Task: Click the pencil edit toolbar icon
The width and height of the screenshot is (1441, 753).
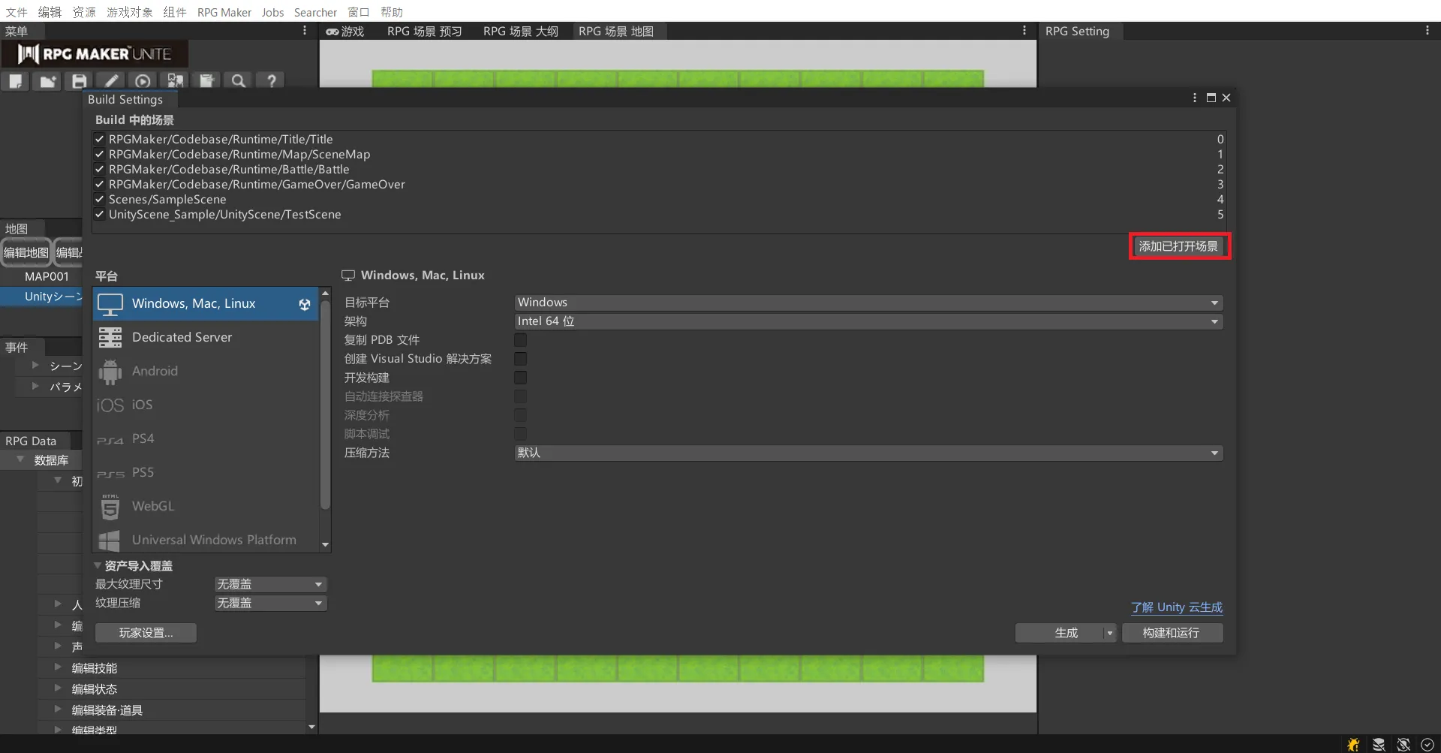Action: pos(111,80)
